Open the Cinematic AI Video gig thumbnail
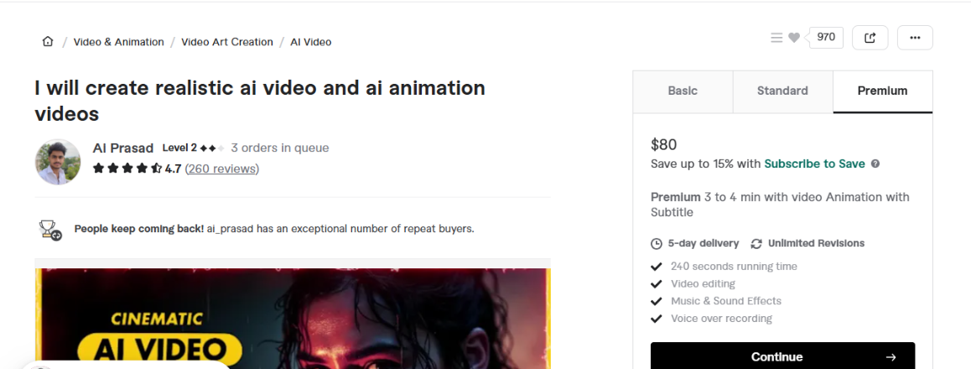This screenshot has width=971, height=369. (x=293, y=318)
